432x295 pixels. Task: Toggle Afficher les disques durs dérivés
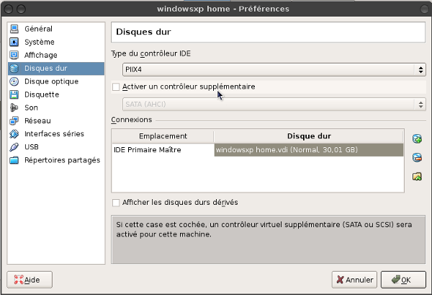pyautogui.click(x=117, y=202)
